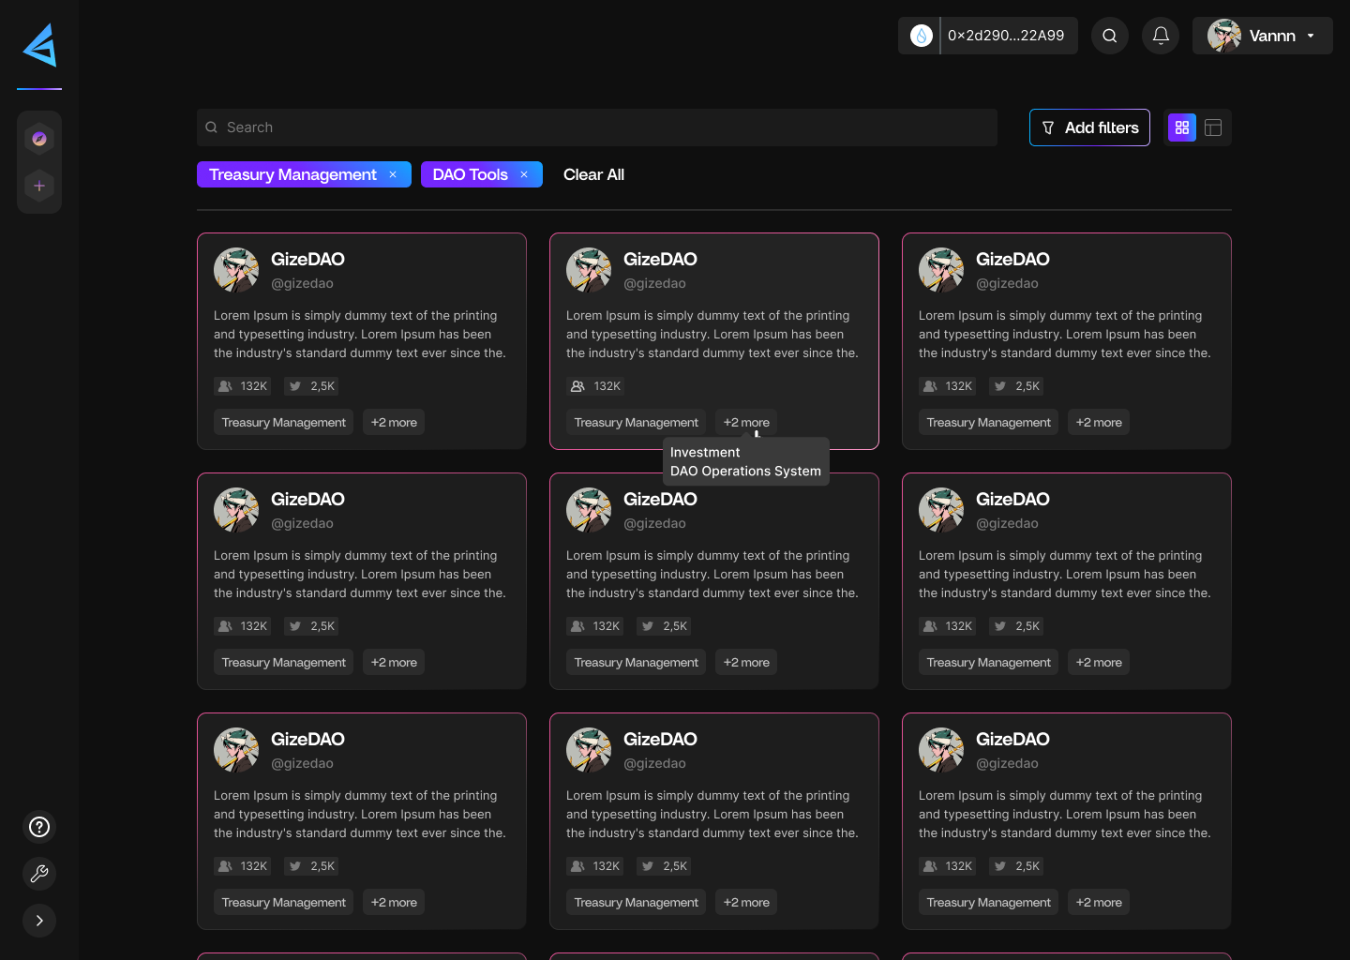Click +2 more on the last top-row card
Screen dimensions: 1350x960
[x=1099, y=423]
